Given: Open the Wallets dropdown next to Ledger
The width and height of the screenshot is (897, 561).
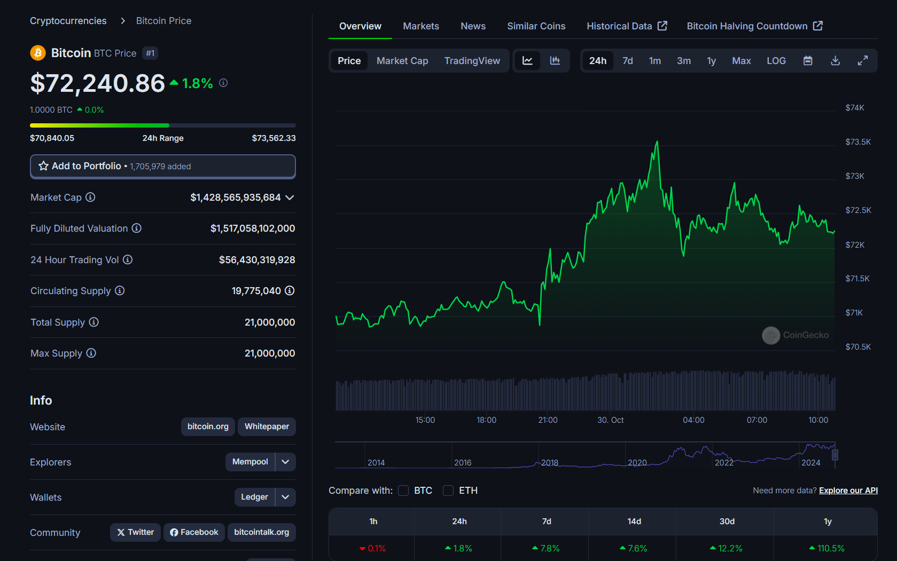Looking at the screenshot, I should tap(285, 497).
